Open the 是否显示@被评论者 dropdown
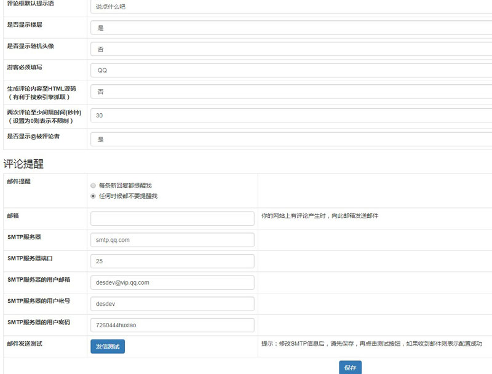Screen dimensions: 492x374 pyautogui.click(x=291, y=139)
